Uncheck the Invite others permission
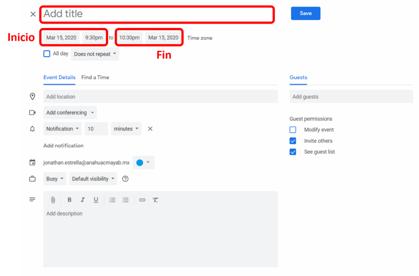419x276 pixels. [x=293, y=141]
